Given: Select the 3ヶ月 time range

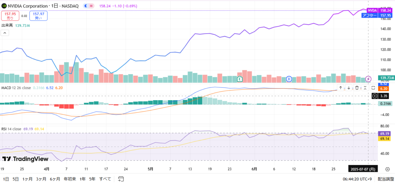Looking at the screenshot, I should click(x=41, y=179).
